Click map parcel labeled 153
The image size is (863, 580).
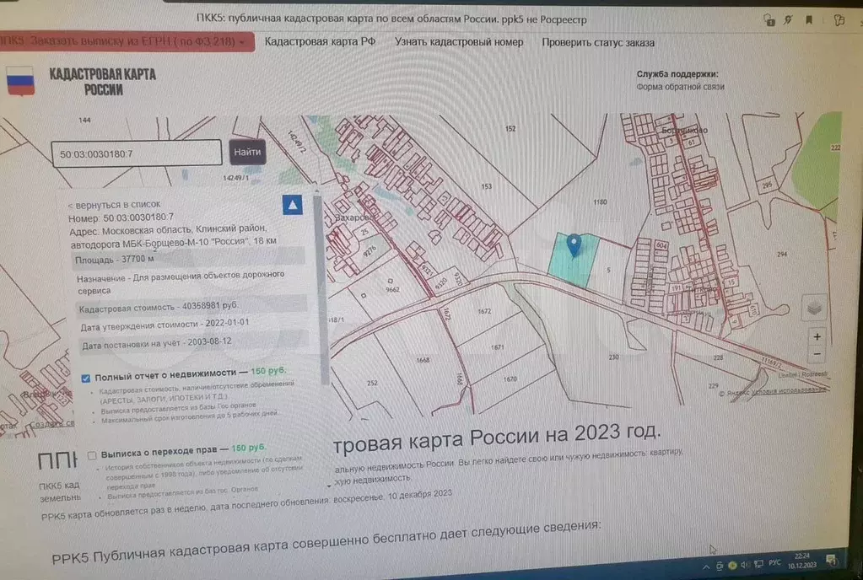[487, 186]
